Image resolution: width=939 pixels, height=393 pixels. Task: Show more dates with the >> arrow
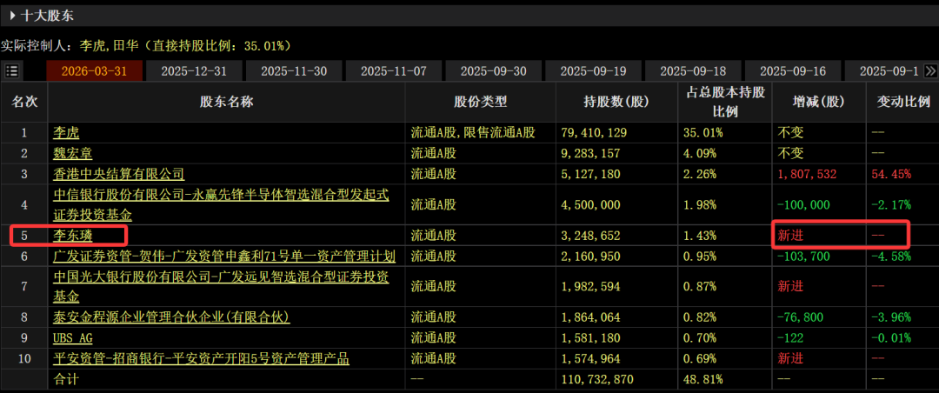tap(930, 70)
